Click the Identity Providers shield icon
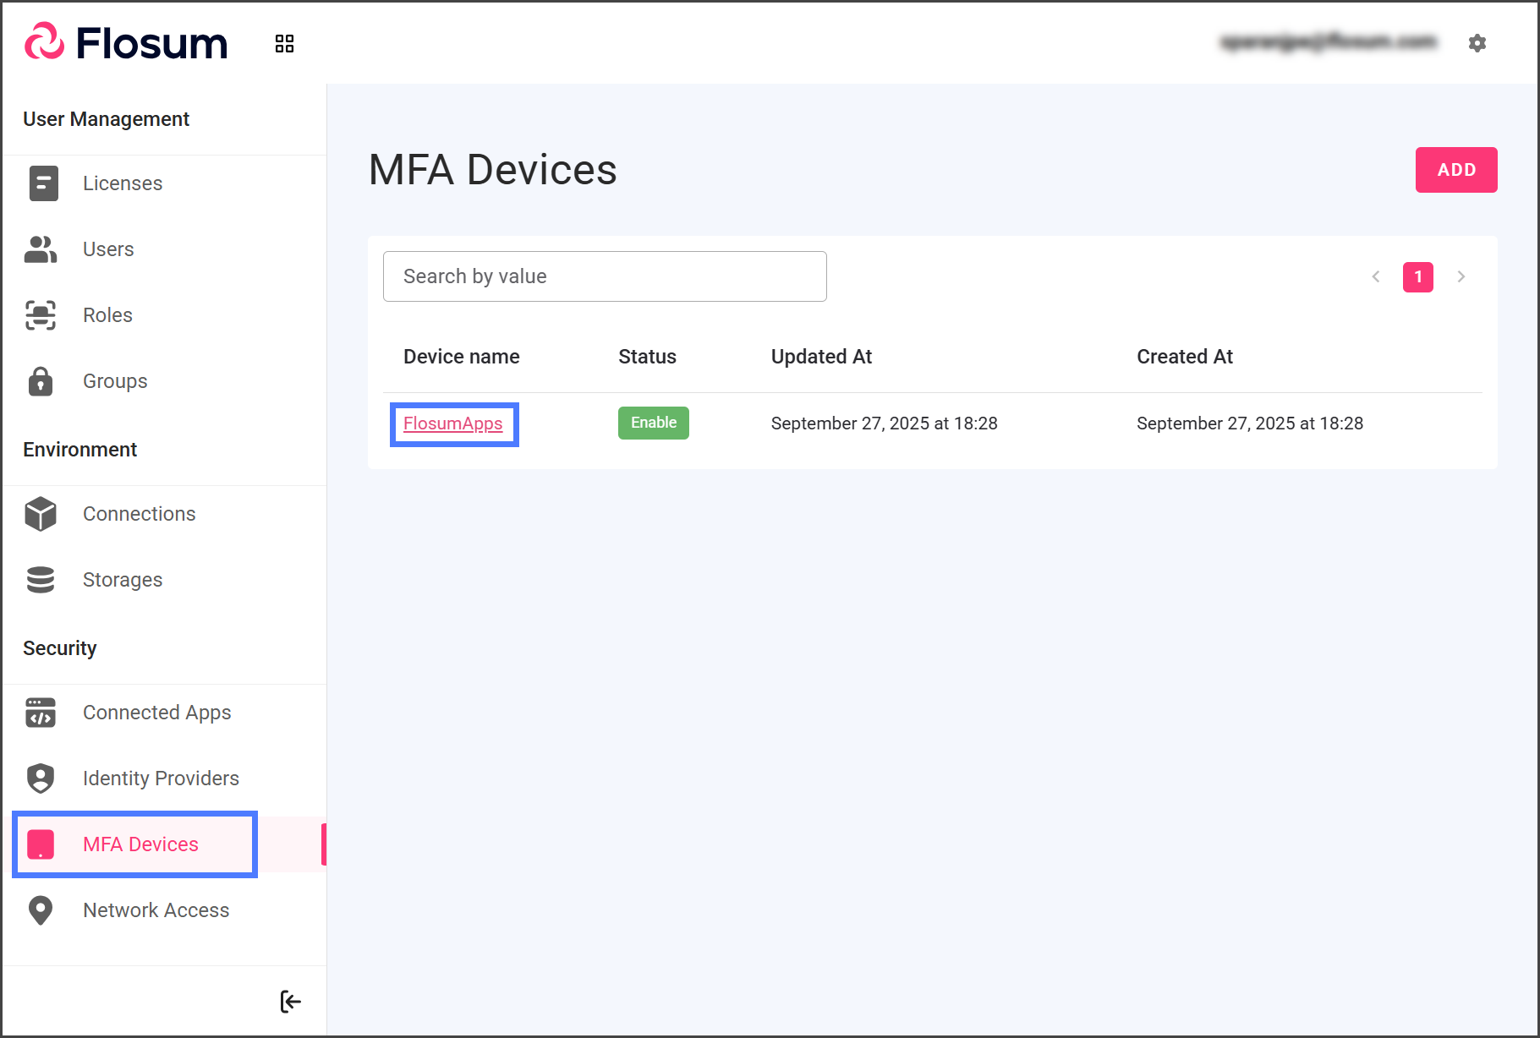This screenshot has height=1038, width=1540. pos(41,778)
